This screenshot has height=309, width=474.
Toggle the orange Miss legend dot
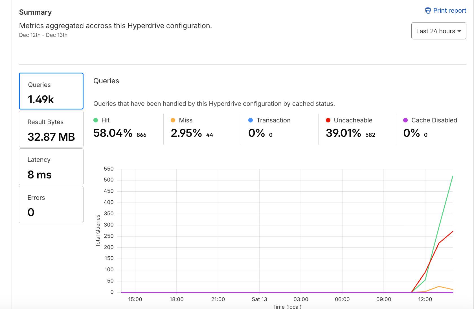(173, 120)
